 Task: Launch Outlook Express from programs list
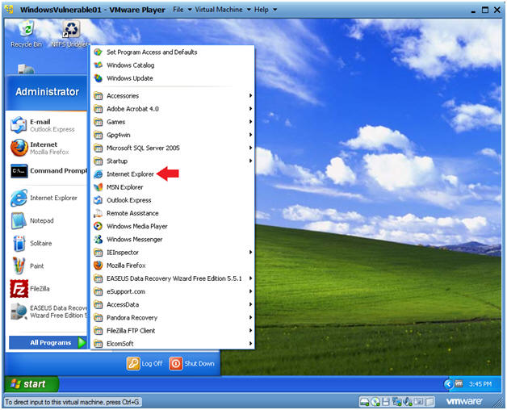pos(173,200)
